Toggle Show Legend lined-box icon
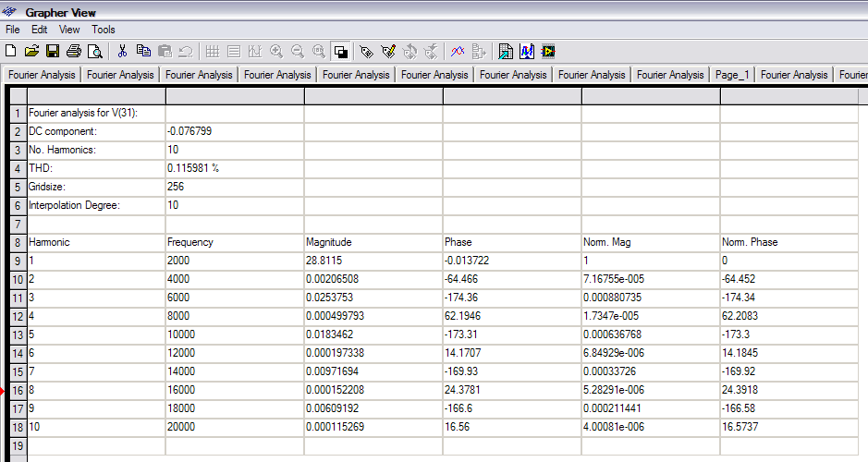Screen dimensions: 868x462 click(234, 52)
